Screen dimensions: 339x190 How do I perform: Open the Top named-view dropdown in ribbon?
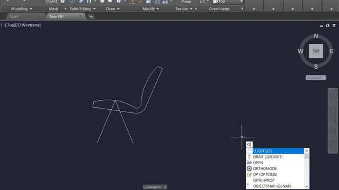(242, 2)
